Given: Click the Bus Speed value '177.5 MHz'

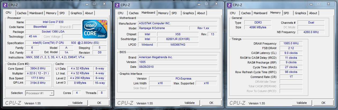Looking at the screenshot, I should pos(37,78).
